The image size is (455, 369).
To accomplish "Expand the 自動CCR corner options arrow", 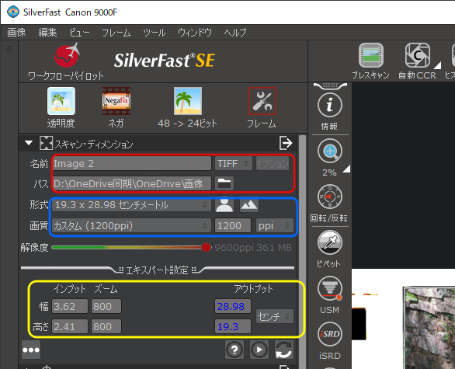I will (437, 65).
